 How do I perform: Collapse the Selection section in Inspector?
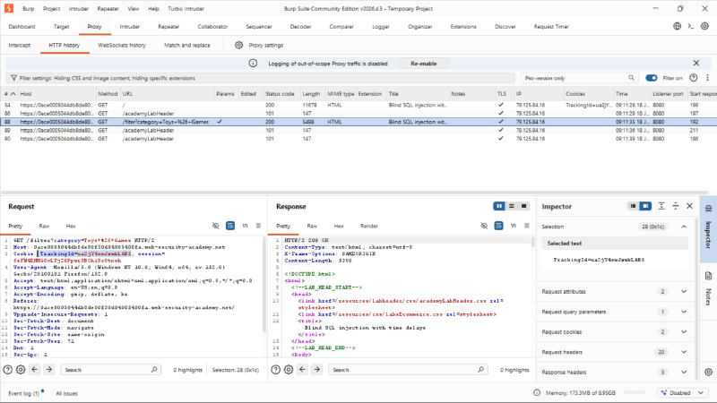684,227
